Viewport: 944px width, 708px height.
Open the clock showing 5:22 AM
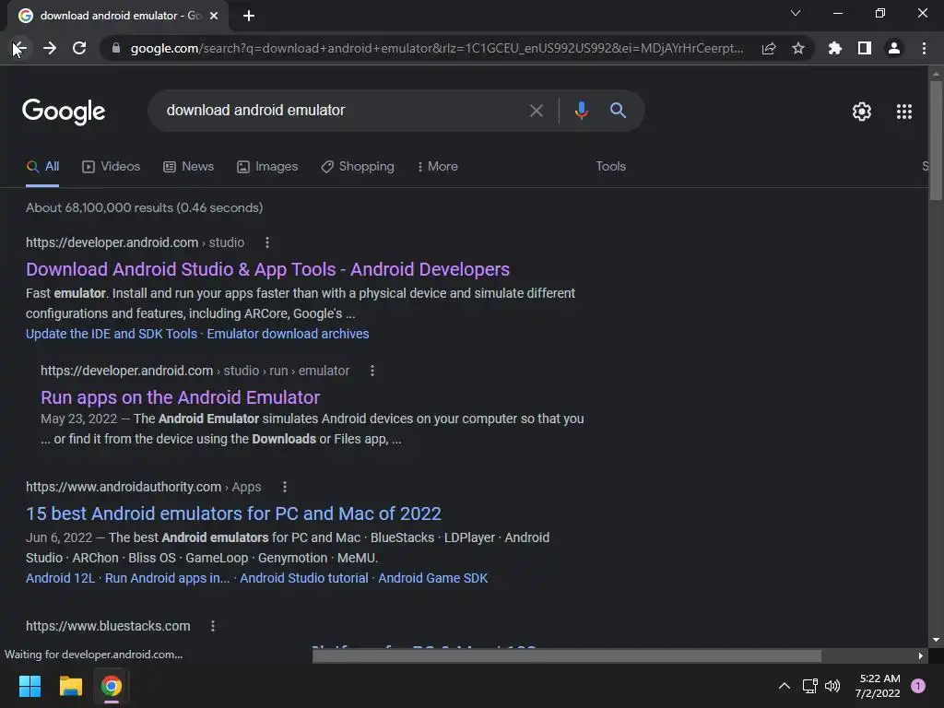878,686
